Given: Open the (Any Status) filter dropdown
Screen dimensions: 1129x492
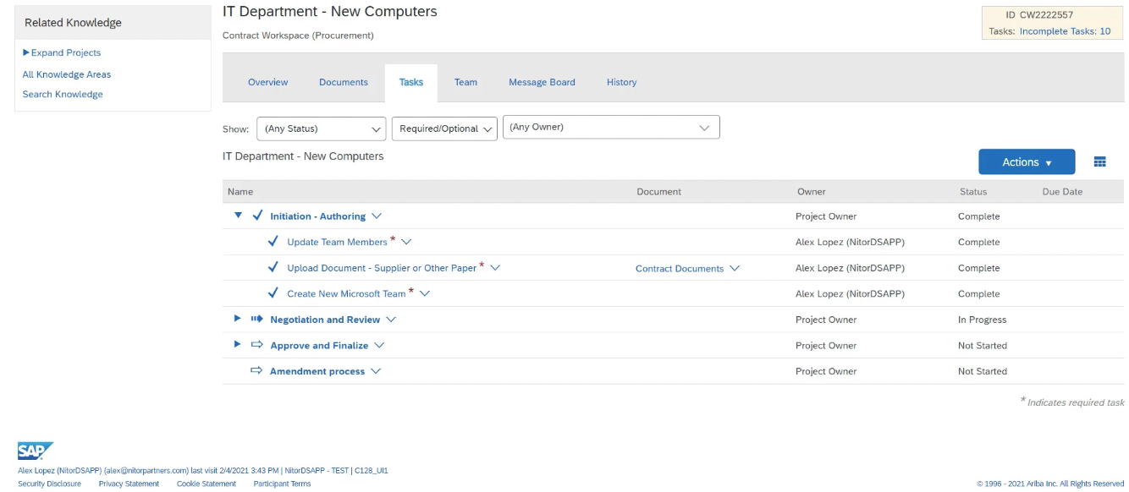Looking at the screenshot, I should point(321,128).
